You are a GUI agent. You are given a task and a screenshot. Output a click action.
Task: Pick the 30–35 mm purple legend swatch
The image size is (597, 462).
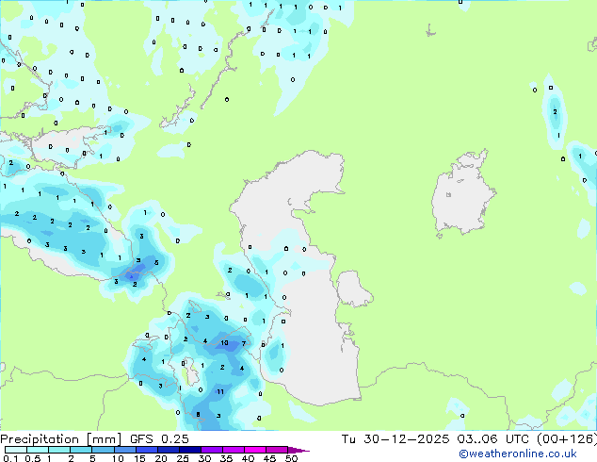point(212,450)
